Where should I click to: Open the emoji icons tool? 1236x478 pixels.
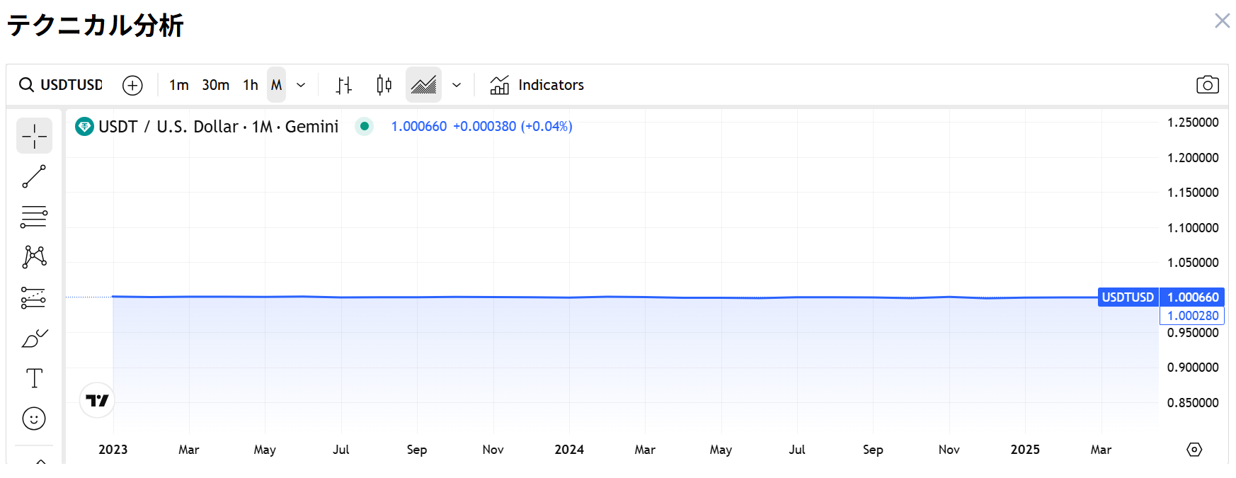click(x=34, y=419)
